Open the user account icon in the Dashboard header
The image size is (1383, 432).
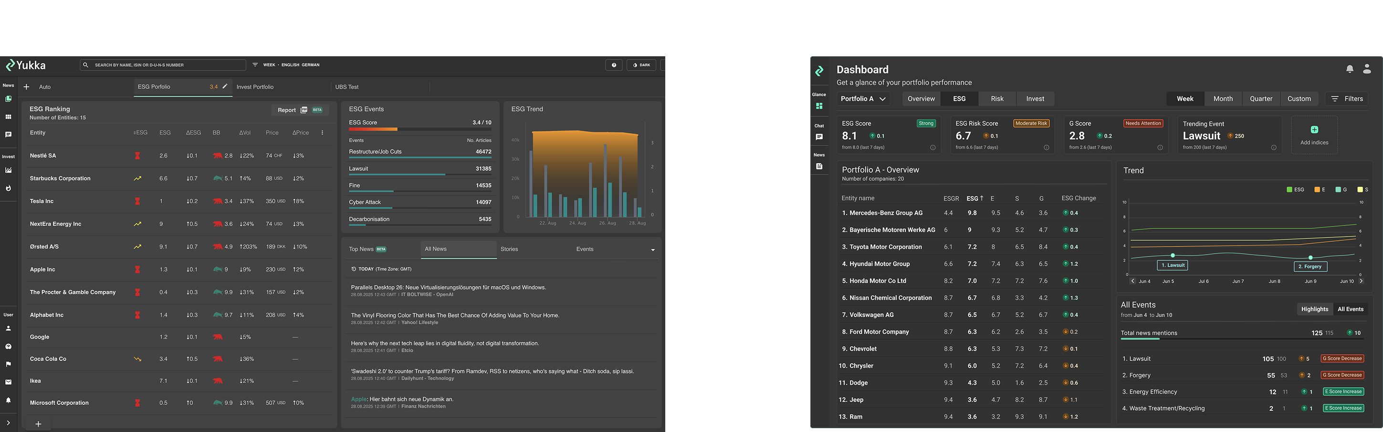pyautogui.click(x=1367, y=69)
